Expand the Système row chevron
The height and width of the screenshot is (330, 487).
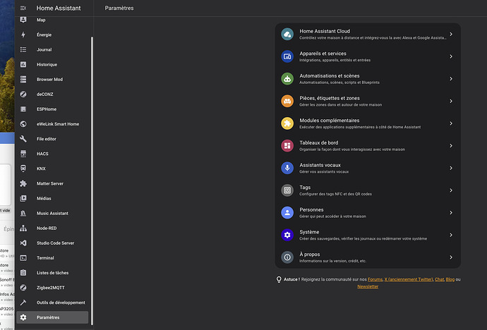click(450, 235)
